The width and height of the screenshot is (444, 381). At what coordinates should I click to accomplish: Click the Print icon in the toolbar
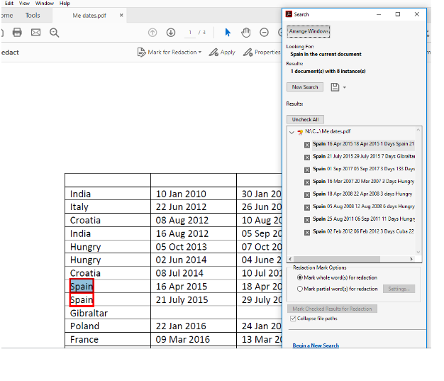(17, 33)
